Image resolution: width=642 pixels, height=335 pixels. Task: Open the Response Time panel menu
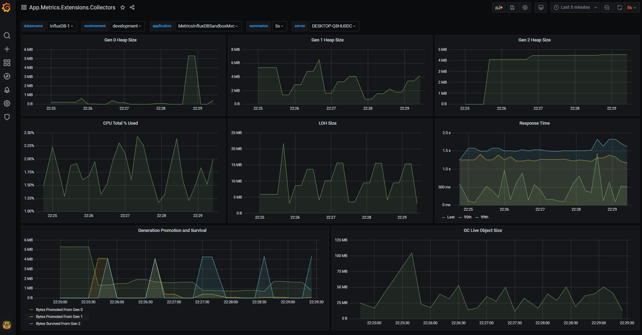pos(534,123)
